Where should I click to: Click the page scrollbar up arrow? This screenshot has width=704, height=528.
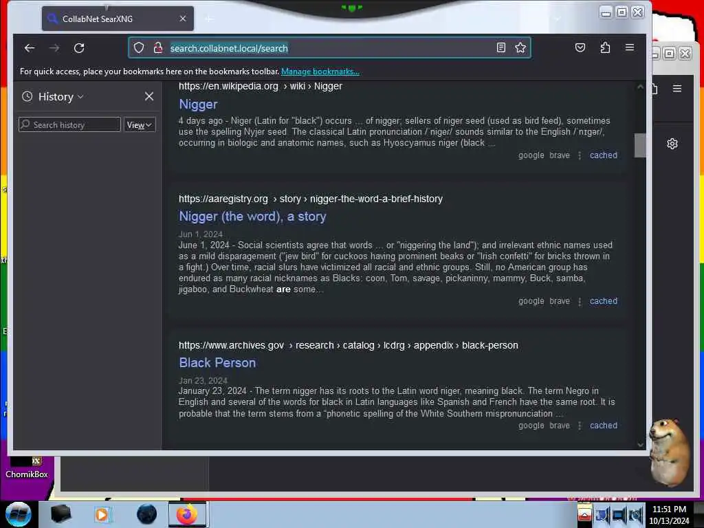pyautogui.click(x=640, y=87)
